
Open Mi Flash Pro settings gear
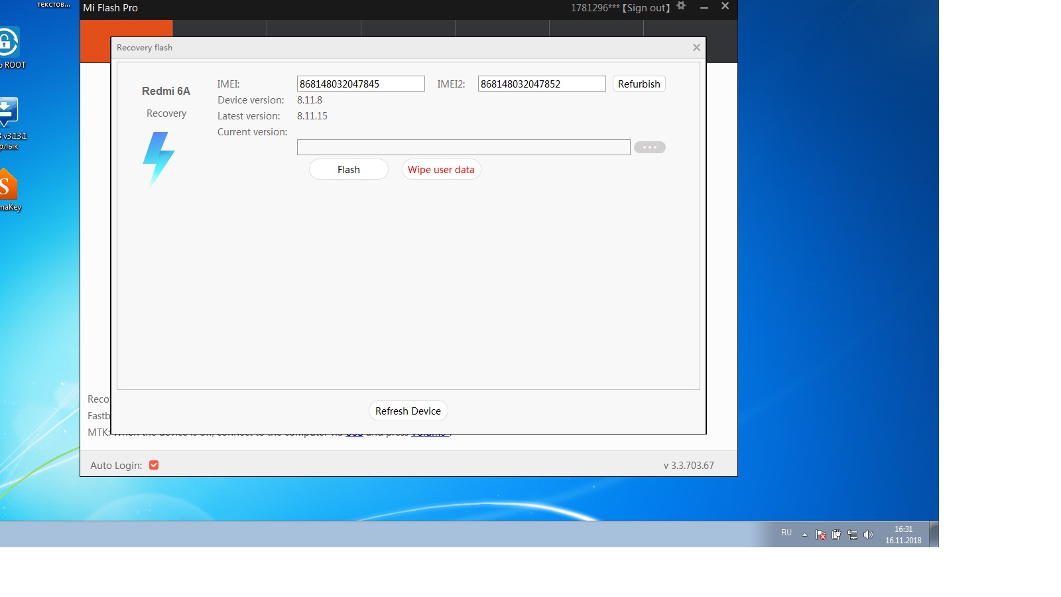[x=681, y=7]
